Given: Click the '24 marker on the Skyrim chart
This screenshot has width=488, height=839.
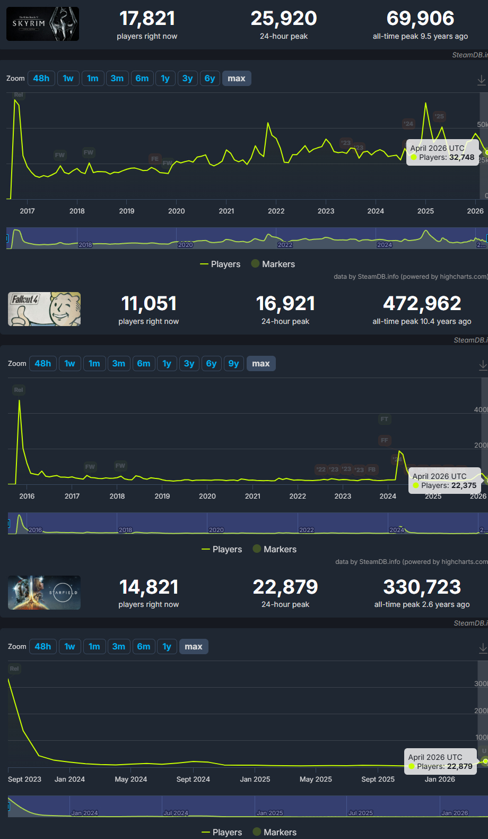Looking at the screenshot, I should (408, 124).
